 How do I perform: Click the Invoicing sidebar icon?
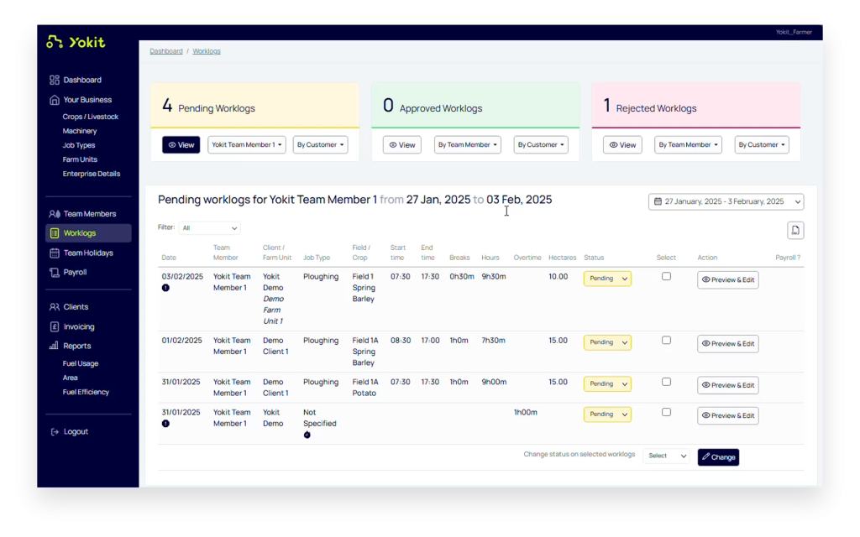pos(55,327)
